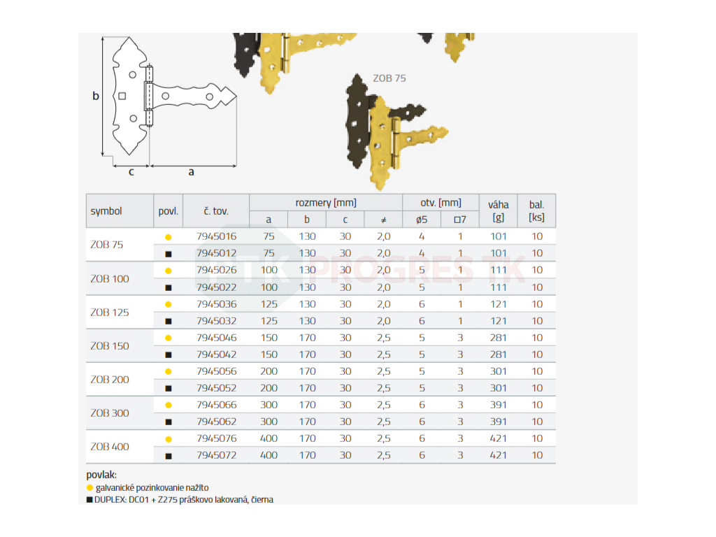Click the yellow dot in the povlak legend
Viewport: 716px width, 537px height.
89,487
